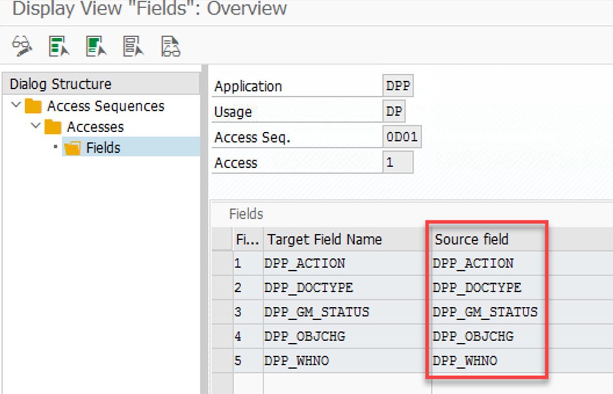The image size is (613, 394).
Task: Click the Application field value DPP
Action: pos(398,86)
